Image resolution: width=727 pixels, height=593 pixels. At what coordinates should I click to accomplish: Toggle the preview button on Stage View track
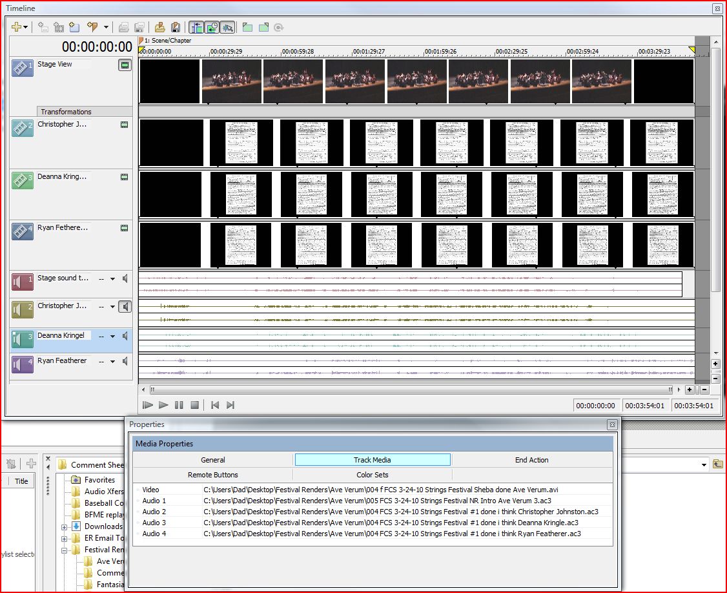[x=125, y=65]
